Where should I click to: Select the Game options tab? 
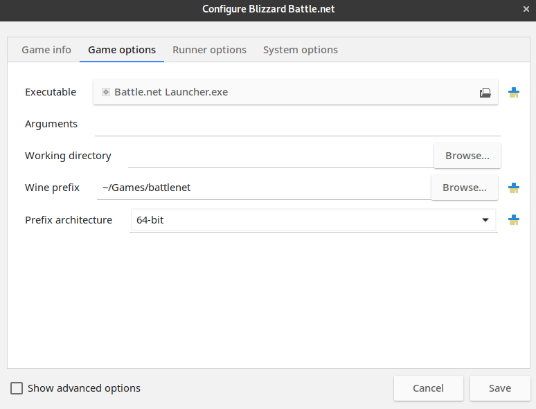point(122,50)
